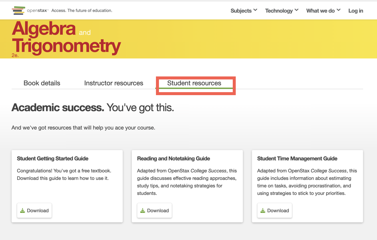377x240 pixels.
Task: Click the Log in link
Action: click(x=356, y=10)
